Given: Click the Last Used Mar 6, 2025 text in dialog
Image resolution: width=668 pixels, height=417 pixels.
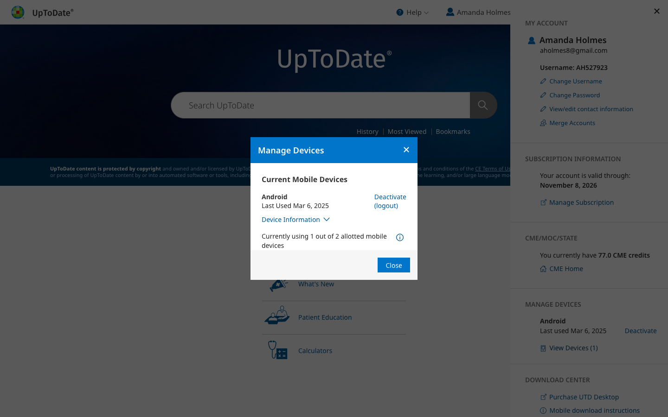Looking at the screenshot, I should (295, 206).
